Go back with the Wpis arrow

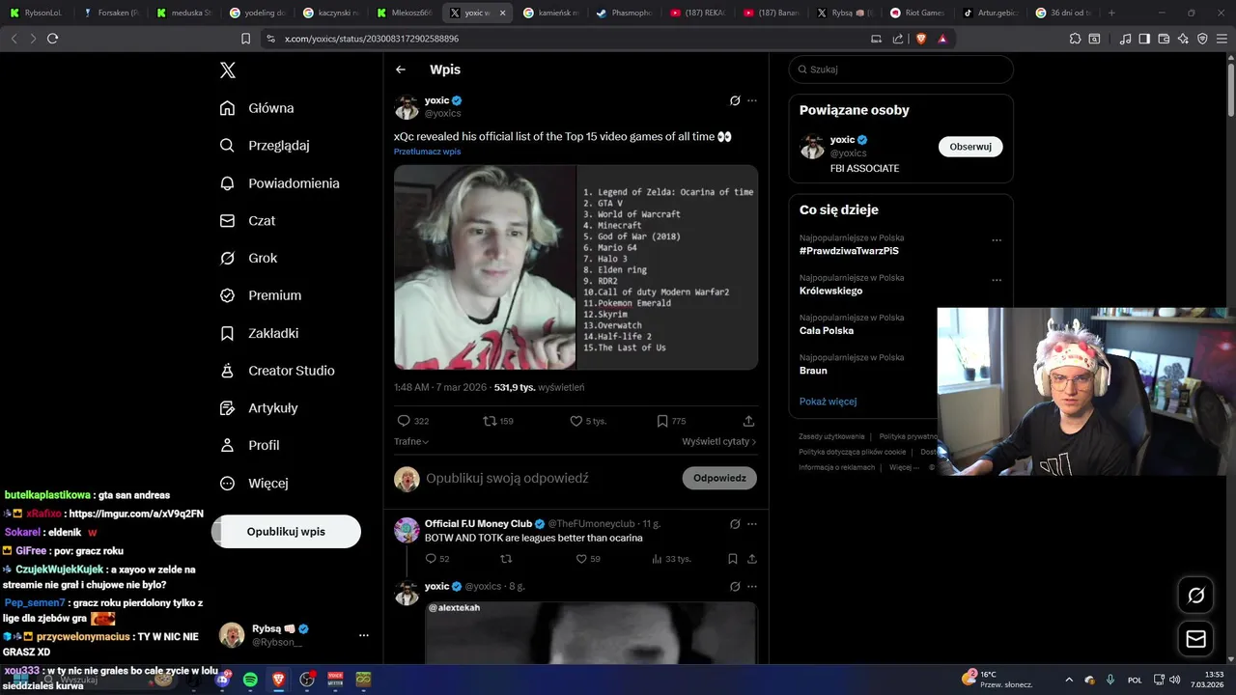[x=401, y=69]
